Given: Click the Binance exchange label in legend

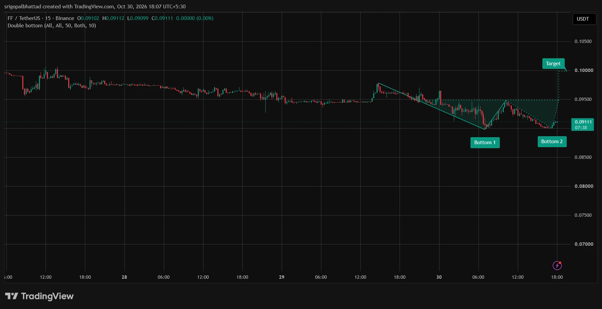Looking at the screenshot, I should coord(65,18).
